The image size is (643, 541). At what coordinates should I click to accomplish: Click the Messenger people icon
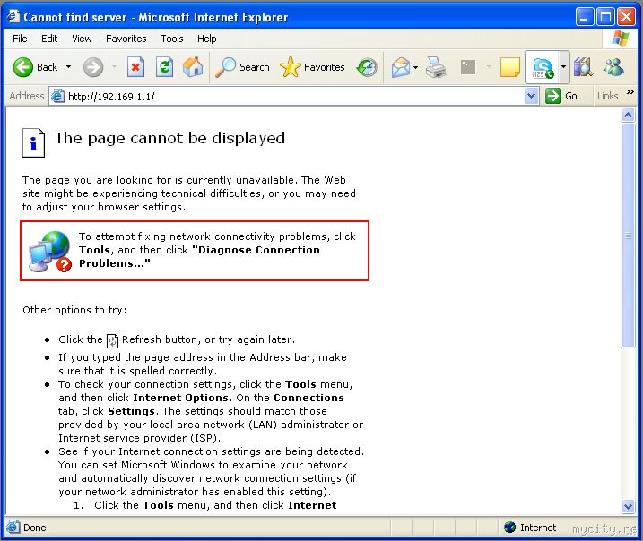tap(614, 67)
